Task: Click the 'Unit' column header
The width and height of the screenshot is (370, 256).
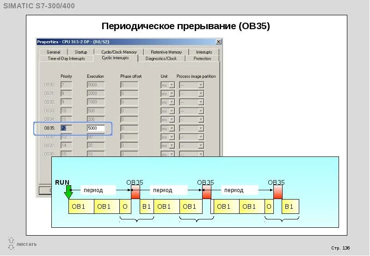Action: coord(164,76)
